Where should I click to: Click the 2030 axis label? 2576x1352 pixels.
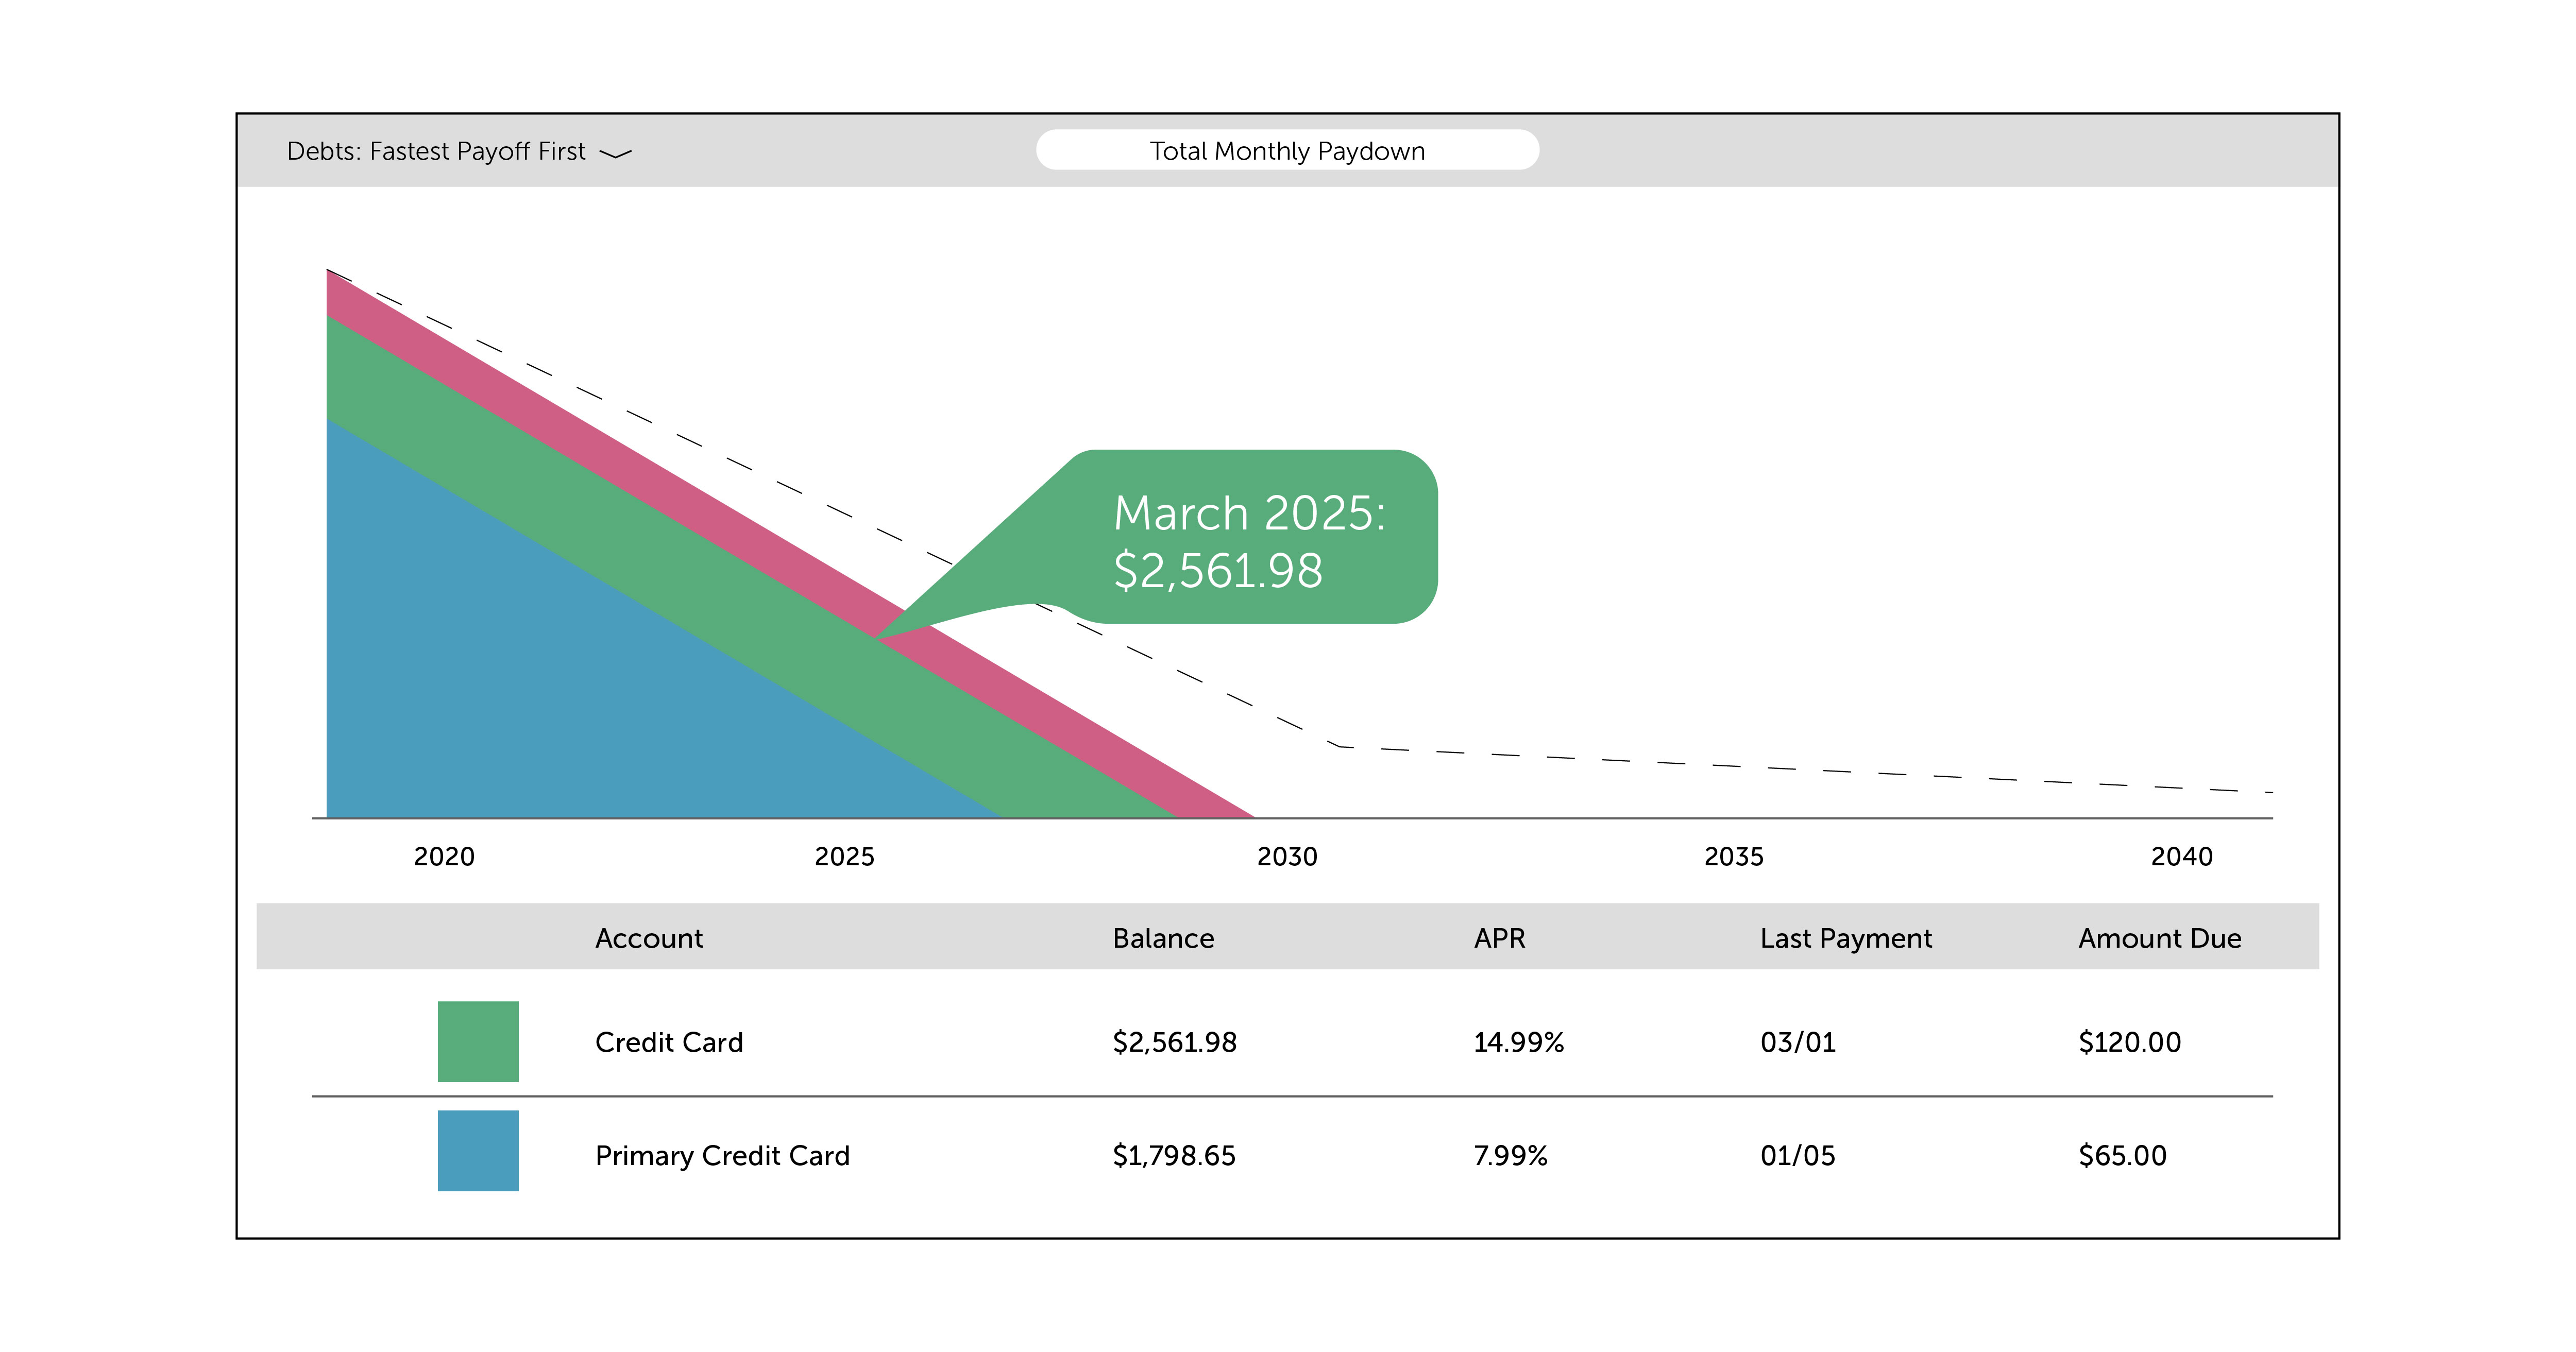(x=1287, y=856)
